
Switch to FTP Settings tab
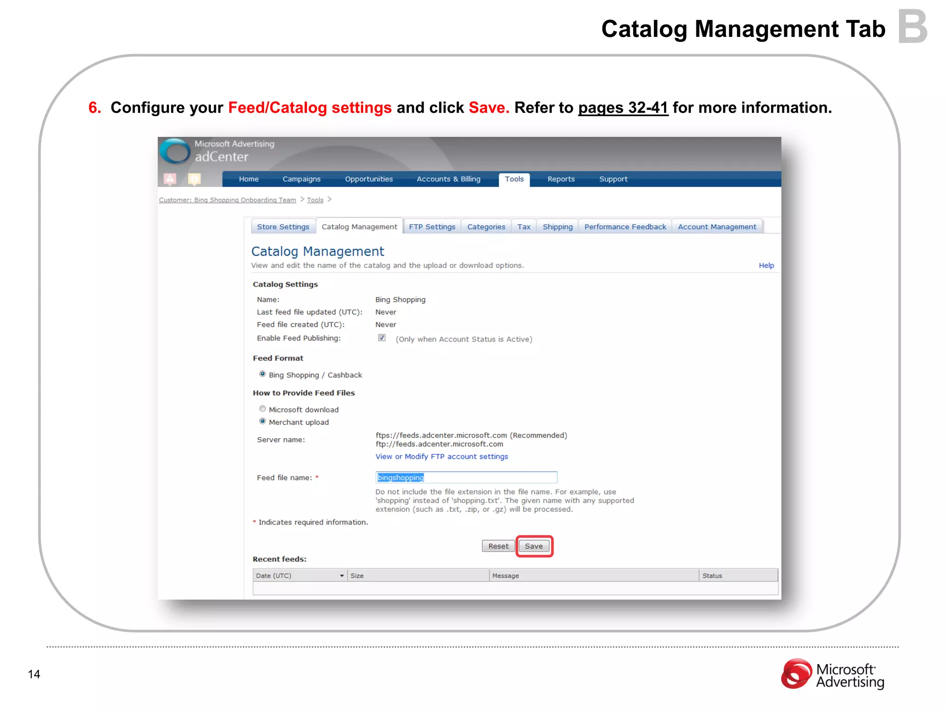click(x=432, y=226)
